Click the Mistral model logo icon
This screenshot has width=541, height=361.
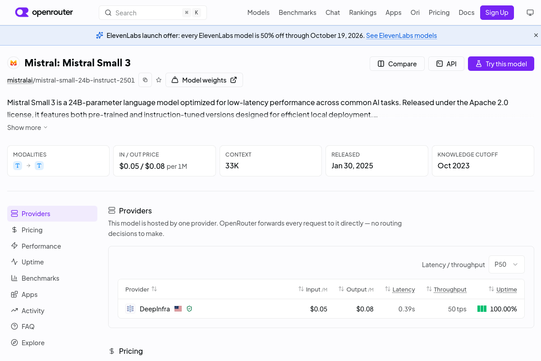tap(14, 63)
